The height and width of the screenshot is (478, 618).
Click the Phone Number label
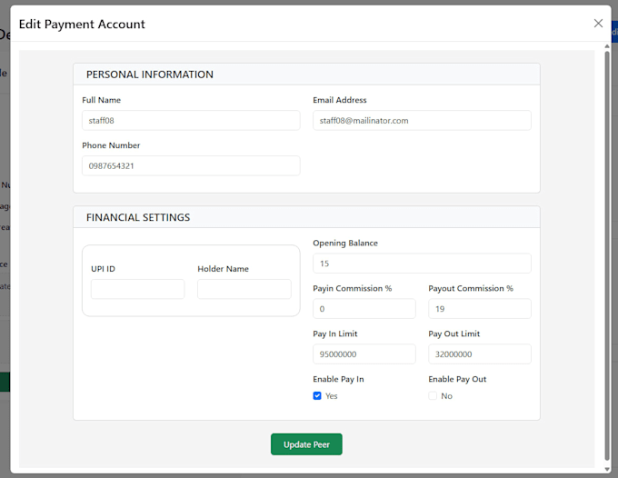tap(111, 145)
